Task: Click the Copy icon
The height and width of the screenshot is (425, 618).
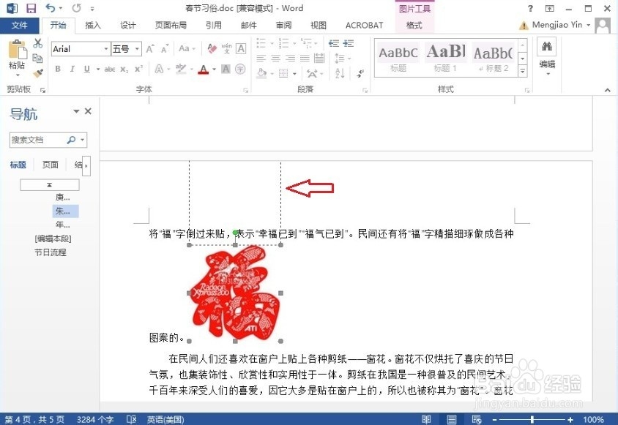Action: click(x=38, y=59)
